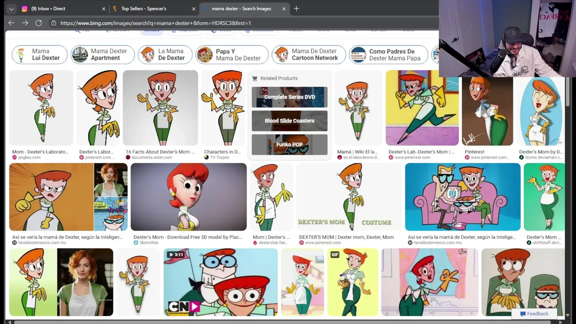Select the Como Padres De Dexter Mama Papa chip

click(x=389, y=54)
